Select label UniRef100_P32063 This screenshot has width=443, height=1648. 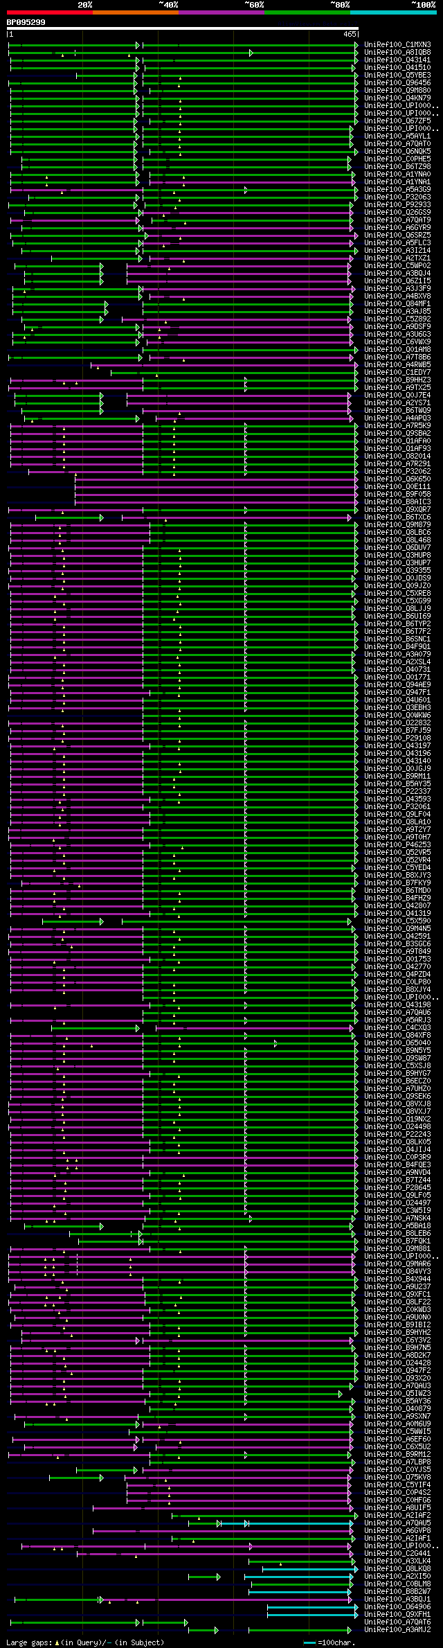click(x=397, y=197)
